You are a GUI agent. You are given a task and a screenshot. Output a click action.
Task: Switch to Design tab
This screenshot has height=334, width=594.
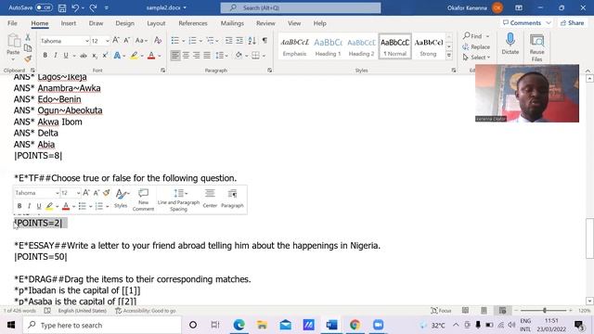[124, 23]
